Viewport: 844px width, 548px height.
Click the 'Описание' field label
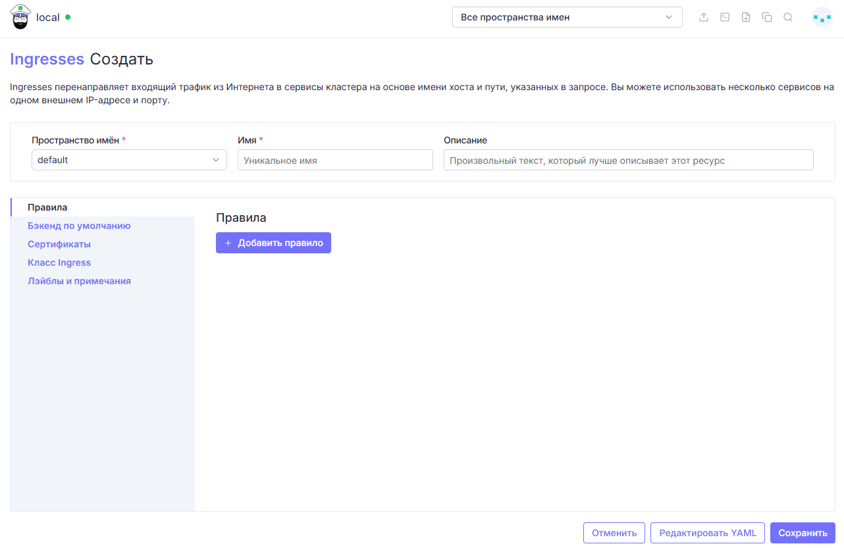click(x=465, y=140)
